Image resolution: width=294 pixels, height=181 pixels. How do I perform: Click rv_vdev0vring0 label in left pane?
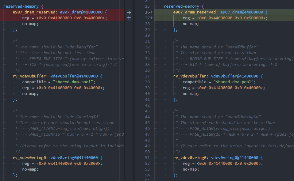[x=30, y=158]
